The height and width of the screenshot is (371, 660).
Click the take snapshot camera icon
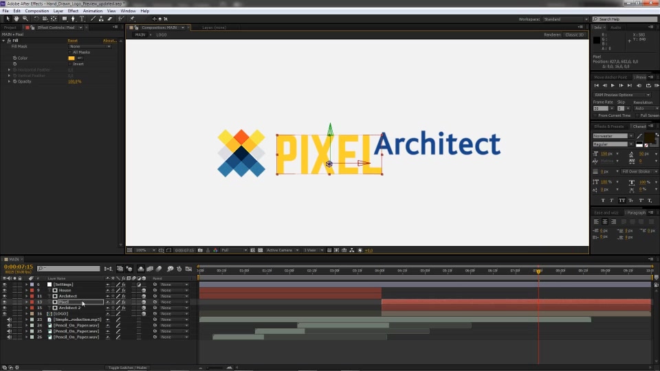click(x=200, y=250)
